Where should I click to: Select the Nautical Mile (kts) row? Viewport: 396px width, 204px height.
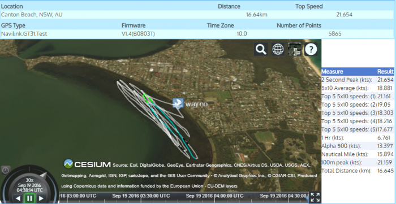coord(358,154)
